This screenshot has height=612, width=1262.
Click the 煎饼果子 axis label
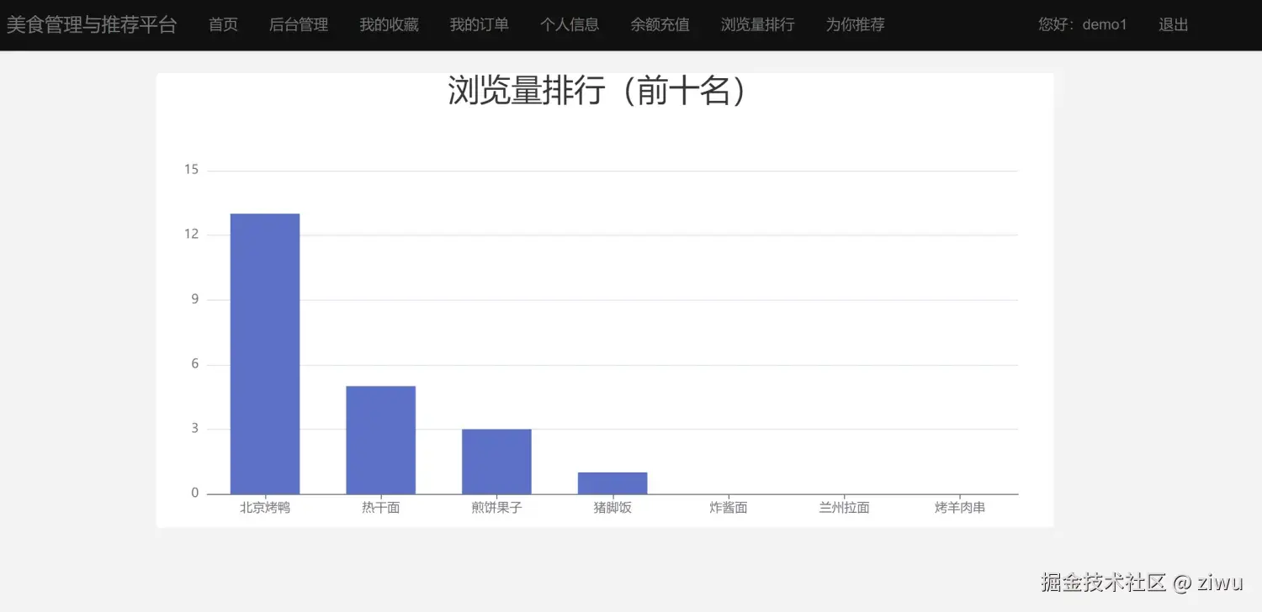496,508
